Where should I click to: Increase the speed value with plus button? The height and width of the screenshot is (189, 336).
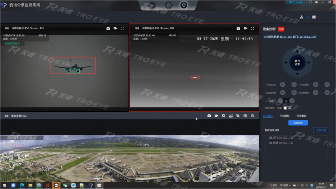[x=292, y=101]
